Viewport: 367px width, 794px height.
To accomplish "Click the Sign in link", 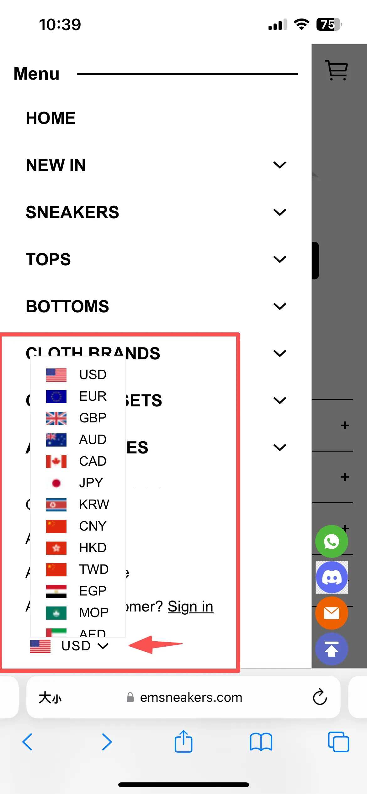I will tap(190, 607).
